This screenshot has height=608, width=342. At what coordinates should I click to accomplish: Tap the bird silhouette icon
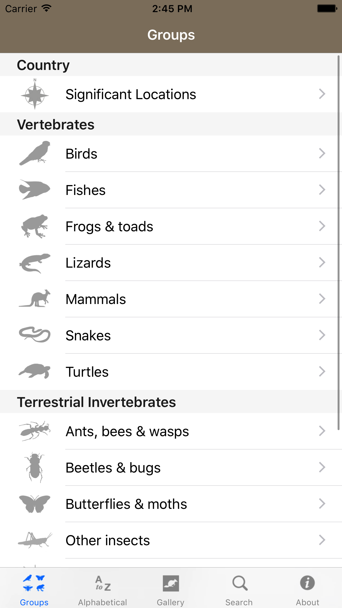point(35,153)
